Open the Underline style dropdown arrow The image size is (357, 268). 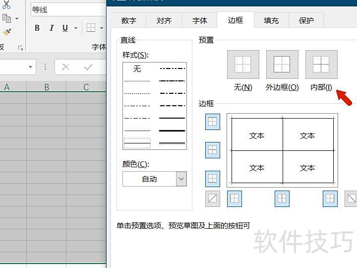76,28
